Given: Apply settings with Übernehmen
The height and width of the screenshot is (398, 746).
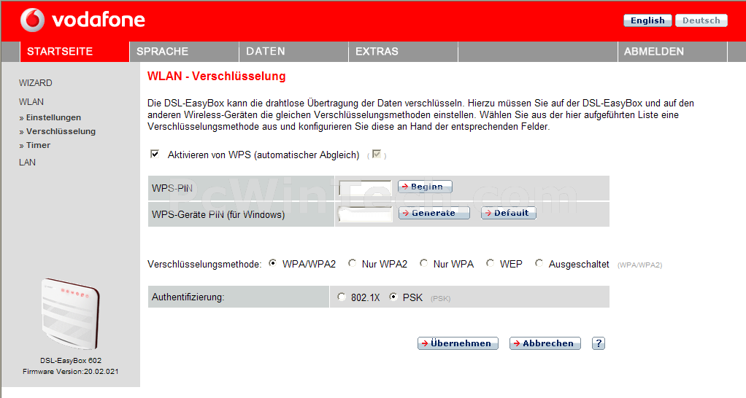Looking at the screenshot, I should click(x=458, y=343).
